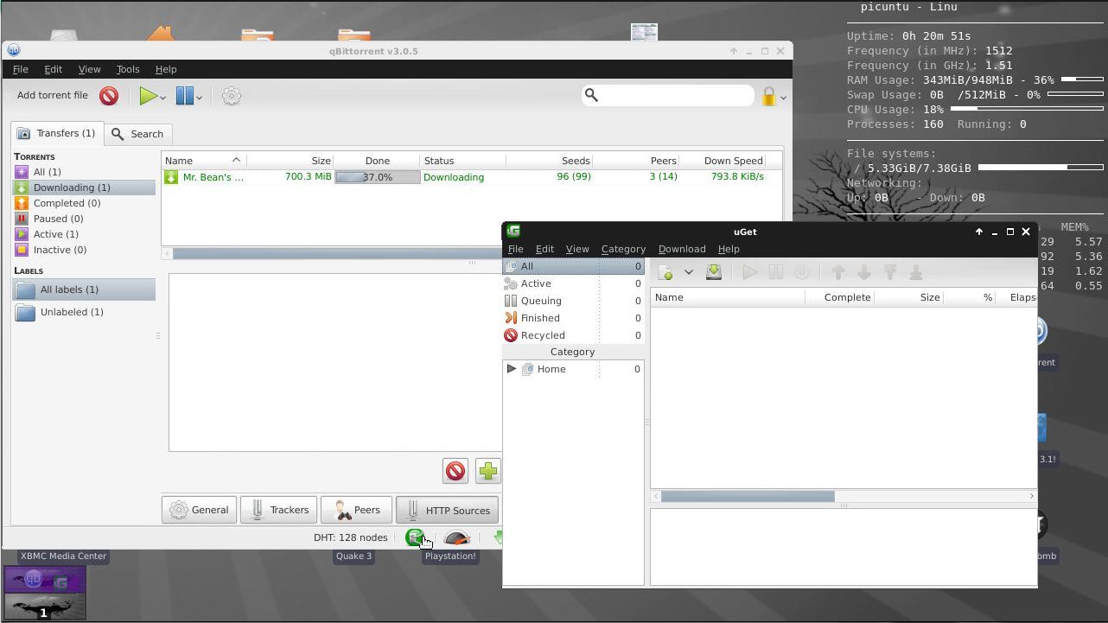Show the Trackers details panel
This screenshot has height=623, width=1108.
tap(278, 510)
